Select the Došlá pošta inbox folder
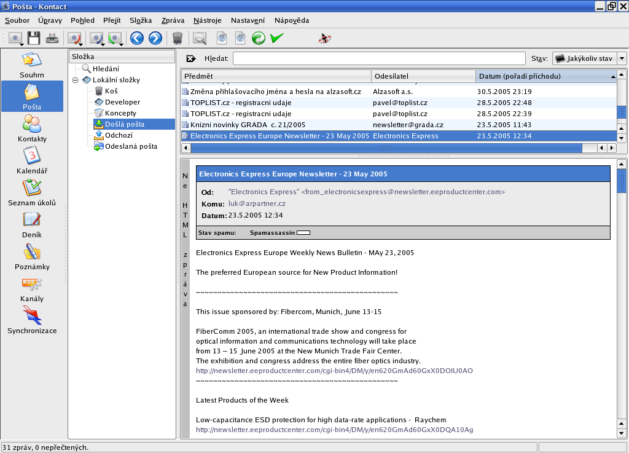 click(x=134, y=124)
